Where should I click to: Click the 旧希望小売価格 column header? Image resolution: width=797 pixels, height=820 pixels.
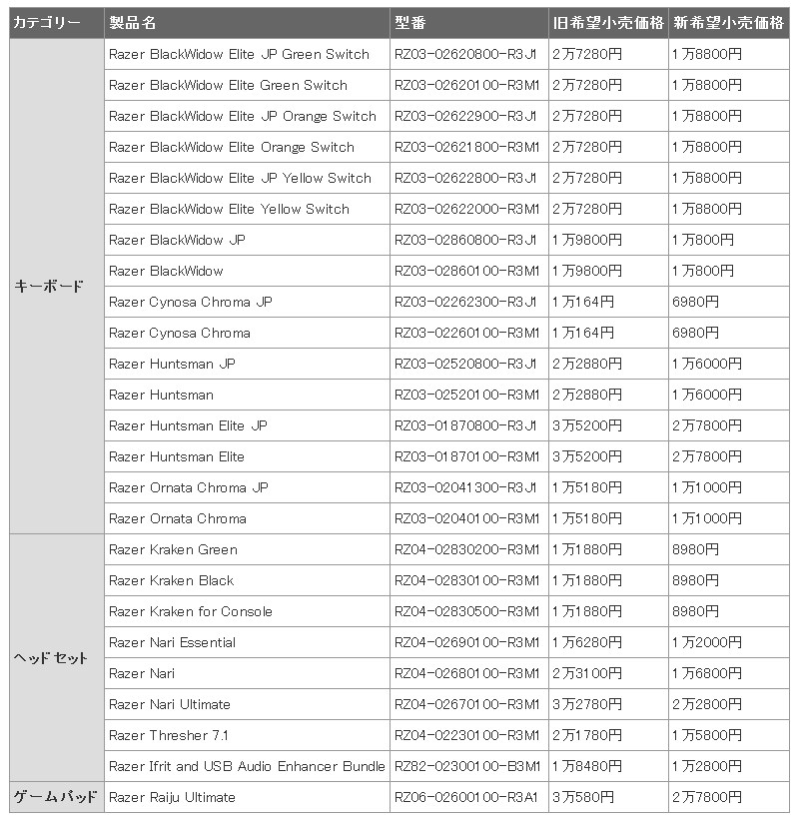click(x=608, y=23)
